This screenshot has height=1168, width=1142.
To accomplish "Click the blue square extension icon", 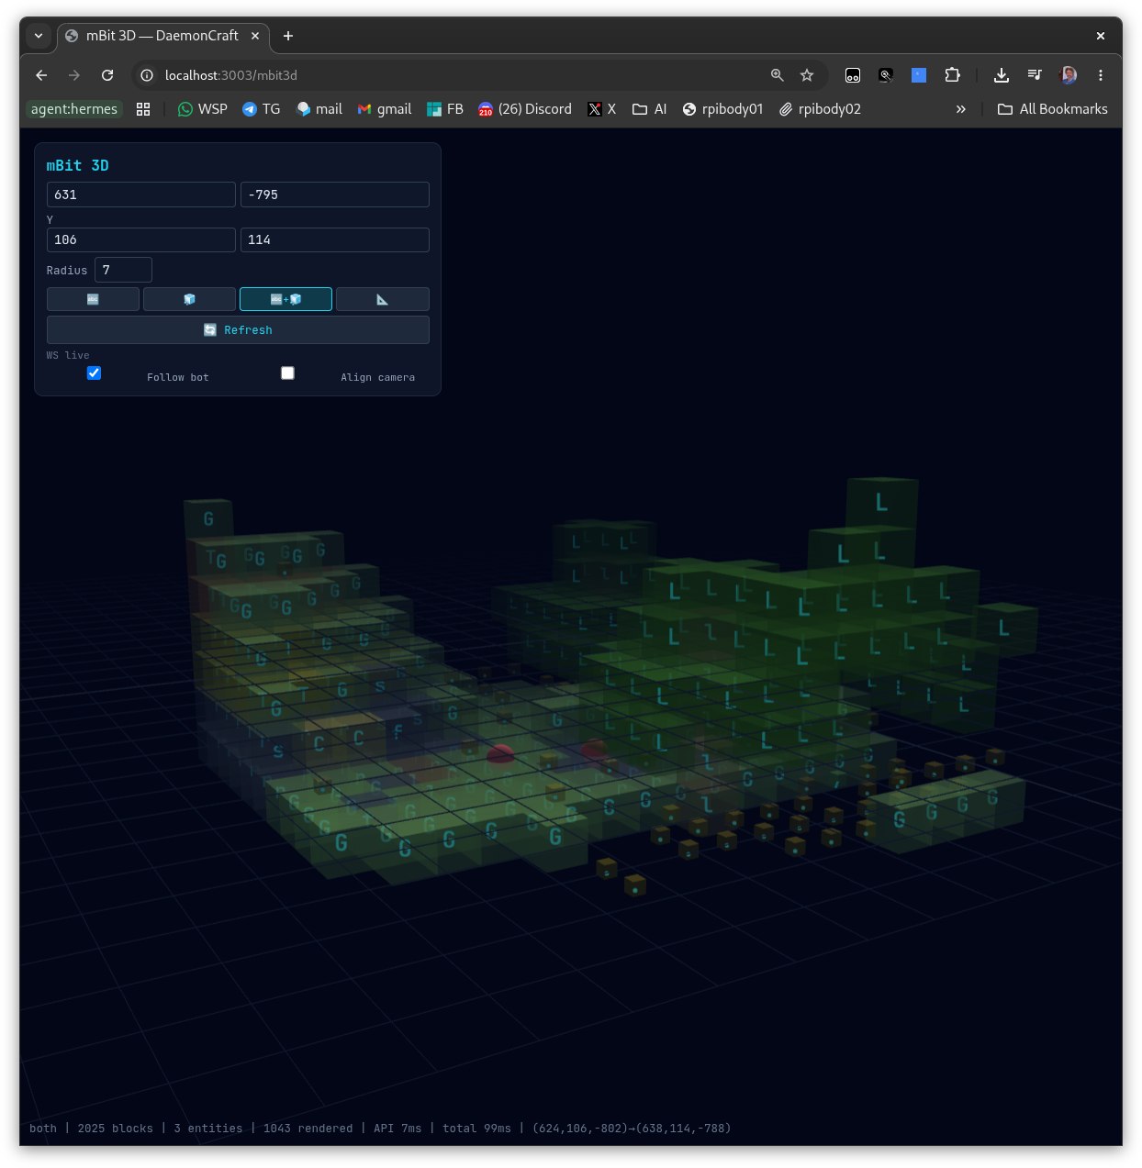I will pyautogui.click(x=919, y=75).
